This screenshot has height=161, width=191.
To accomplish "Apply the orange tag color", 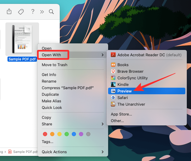I will tap(52, 134).
